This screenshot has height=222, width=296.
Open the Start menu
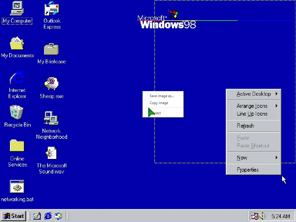click(13, 216)
